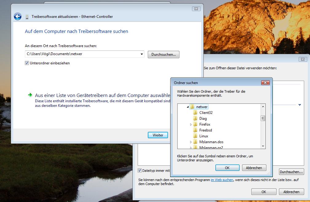Open the 'im Web suchen' link

(x=222, y=180)
